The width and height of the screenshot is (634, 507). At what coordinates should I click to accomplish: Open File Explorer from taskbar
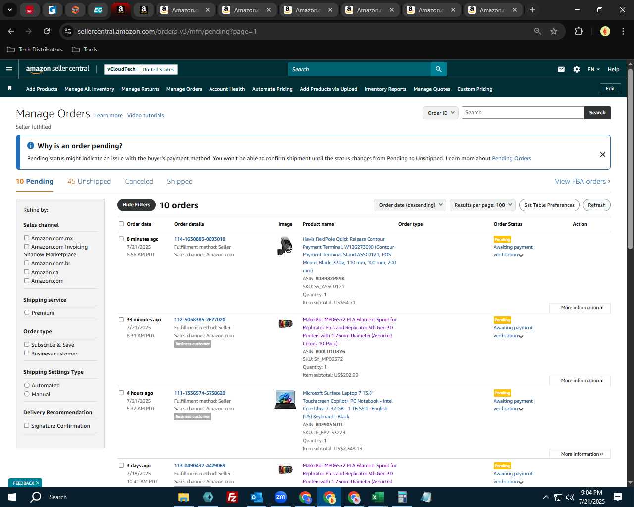coord(184,497)
